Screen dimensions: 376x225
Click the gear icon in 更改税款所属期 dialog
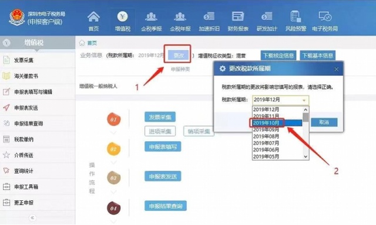[x=223, y=69]
